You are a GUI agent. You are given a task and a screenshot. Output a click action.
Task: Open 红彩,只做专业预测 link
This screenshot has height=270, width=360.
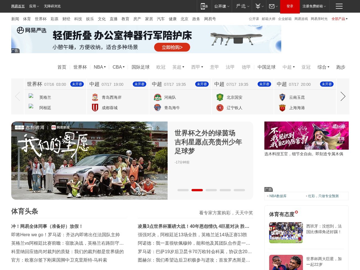[323, 196]
